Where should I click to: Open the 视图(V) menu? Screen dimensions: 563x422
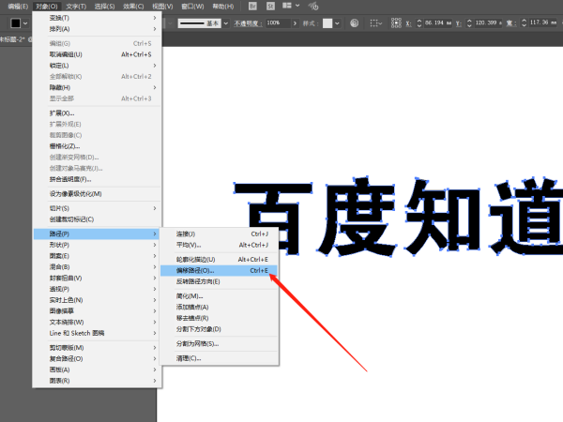coord(162,7)
